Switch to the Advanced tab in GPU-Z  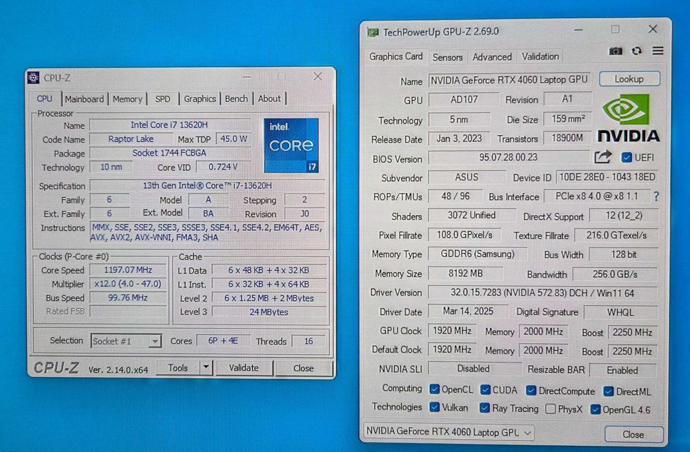pos(492,56)
